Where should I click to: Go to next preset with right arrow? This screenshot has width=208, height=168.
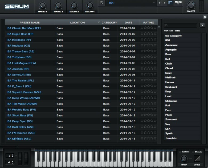pos(164,3)
